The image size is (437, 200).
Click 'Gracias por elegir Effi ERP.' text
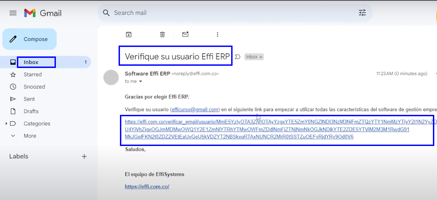pyautogui.click(x=157, y=97)
